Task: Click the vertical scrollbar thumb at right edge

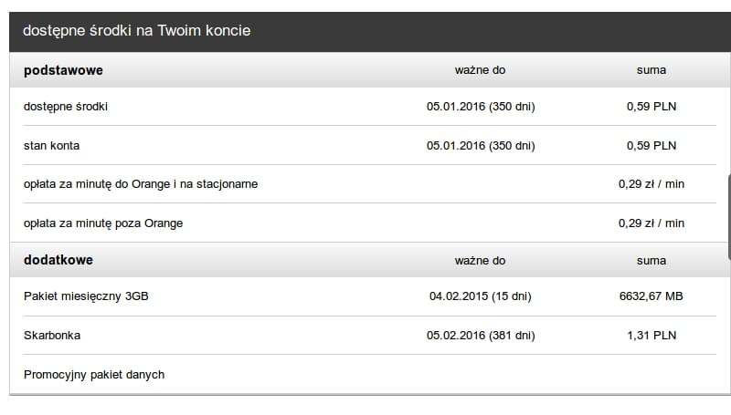Action: click(x=728, y=217)
